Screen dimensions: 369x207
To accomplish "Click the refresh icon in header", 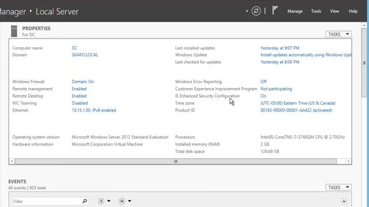I will tap(256, 11).
